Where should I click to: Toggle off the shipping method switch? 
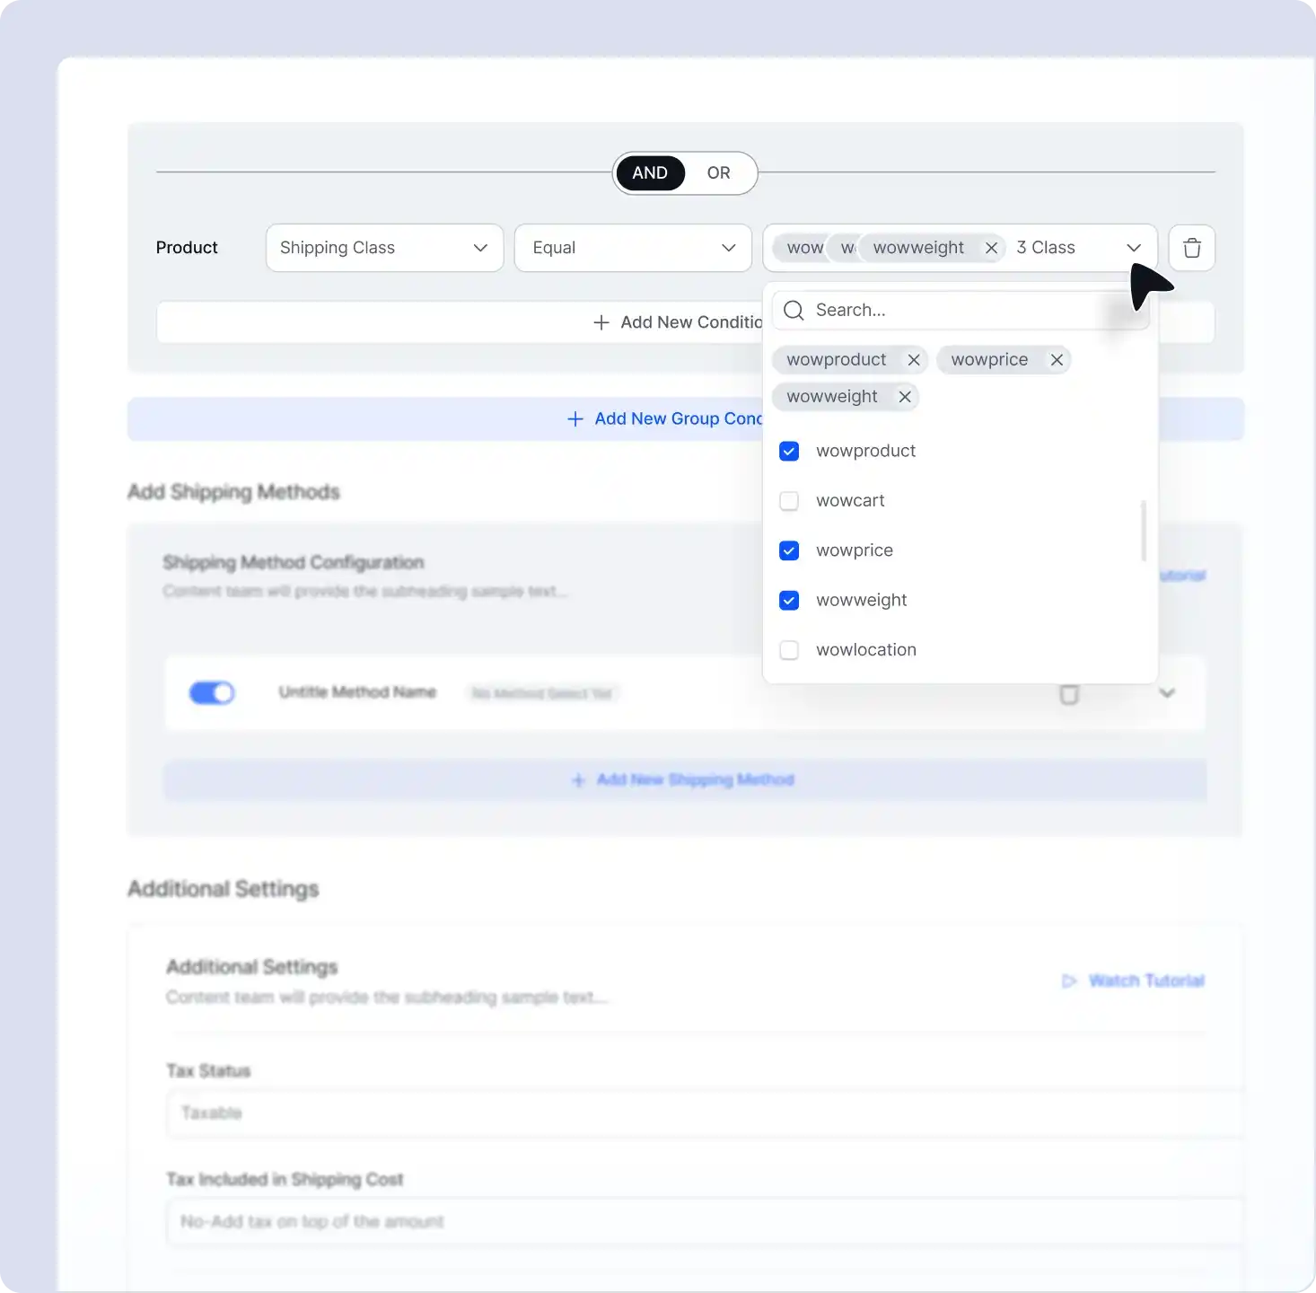[212, 692]
